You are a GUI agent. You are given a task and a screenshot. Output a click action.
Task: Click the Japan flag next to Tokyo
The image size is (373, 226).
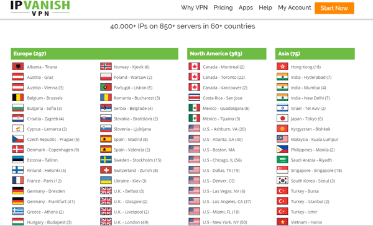coord(282,119)
